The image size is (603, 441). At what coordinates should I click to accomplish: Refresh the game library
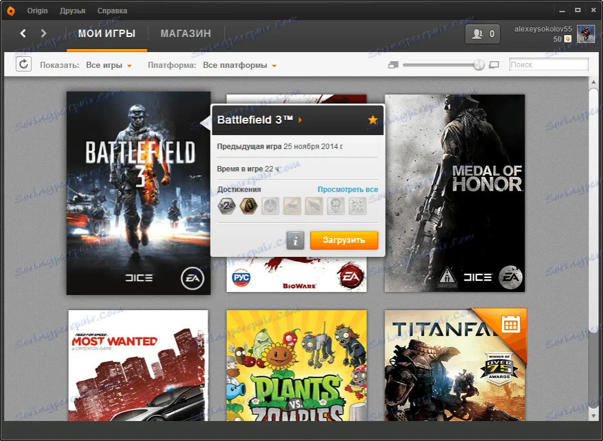click(x=24, y=64)
